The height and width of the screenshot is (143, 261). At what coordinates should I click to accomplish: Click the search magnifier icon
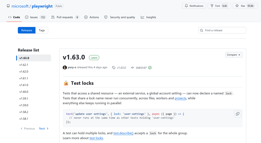(x=202, y=31)
